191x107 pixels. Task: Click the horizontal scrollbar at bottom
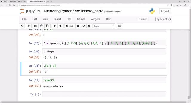[x=94, y=102]
